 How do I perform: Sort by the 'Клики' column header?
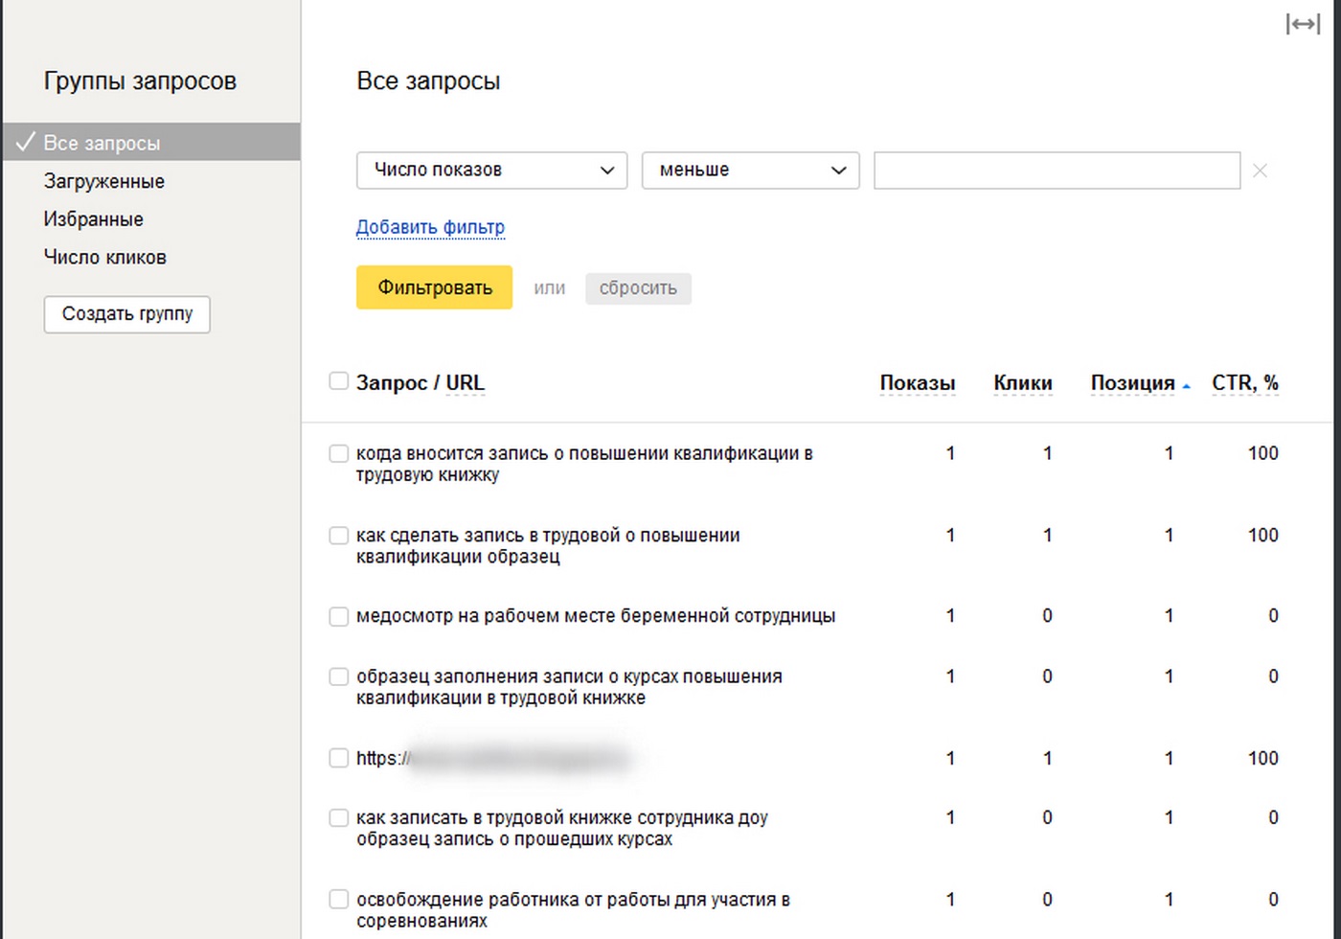tap(1022, 383)
